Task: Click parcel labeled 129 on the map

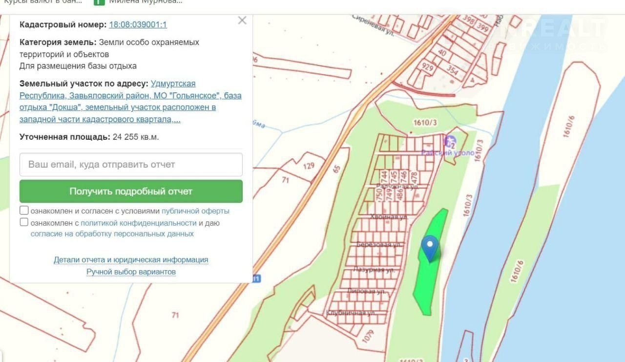Action: pyautogui.click(x=309, y=166)
